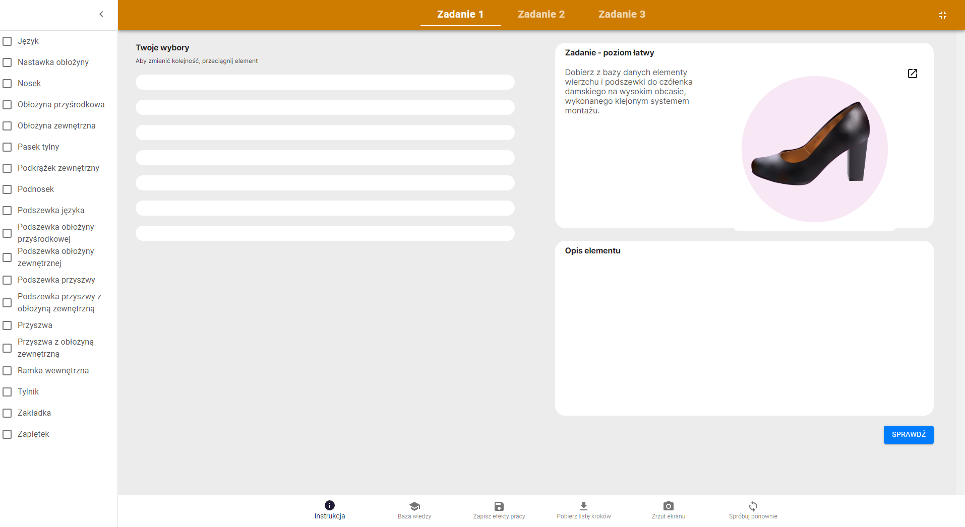Toggle the Podnosek checkbox

[8, 189]
